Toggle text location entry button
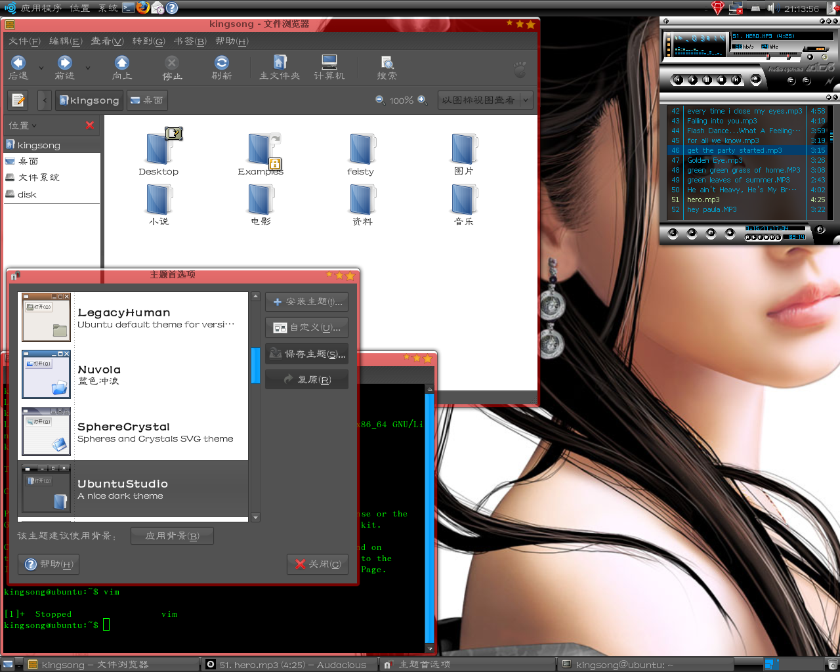 click(18, 100)
